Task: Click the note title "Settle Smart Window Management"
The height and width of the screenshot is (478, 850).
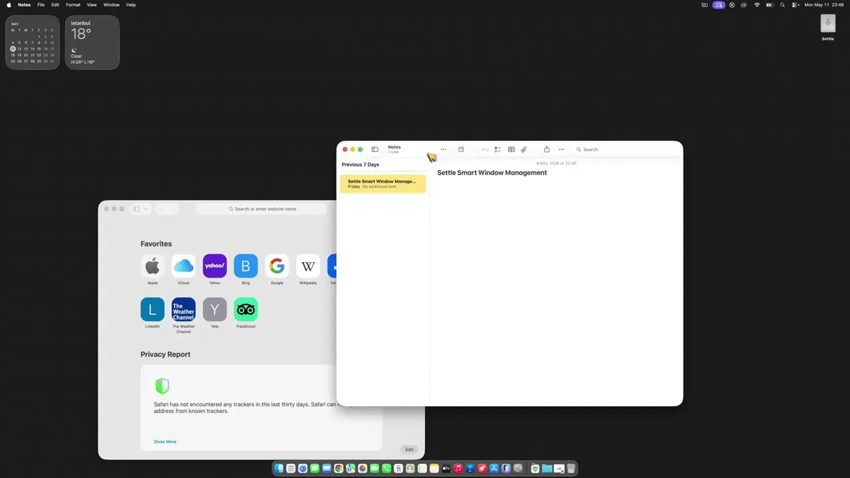Action: coord(492,173)
